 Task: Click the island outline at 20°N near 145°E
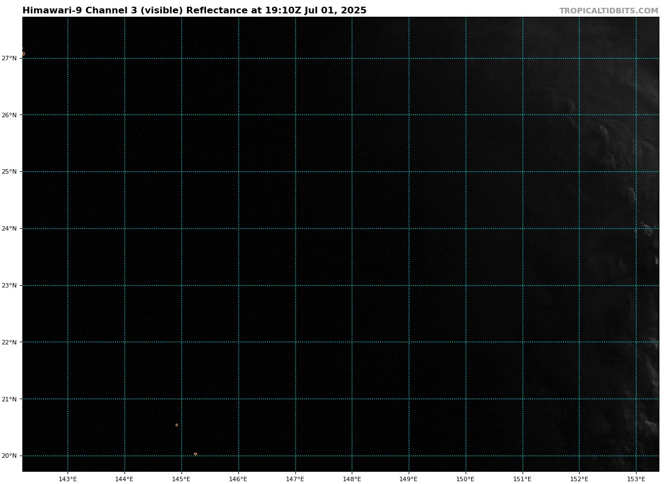tap(195, 454)
